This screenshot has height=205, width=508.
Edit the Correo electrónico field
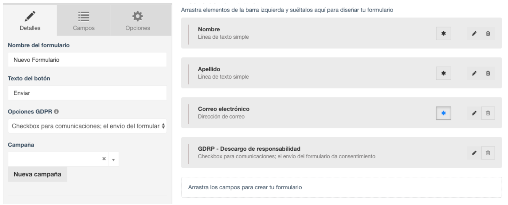473,113
